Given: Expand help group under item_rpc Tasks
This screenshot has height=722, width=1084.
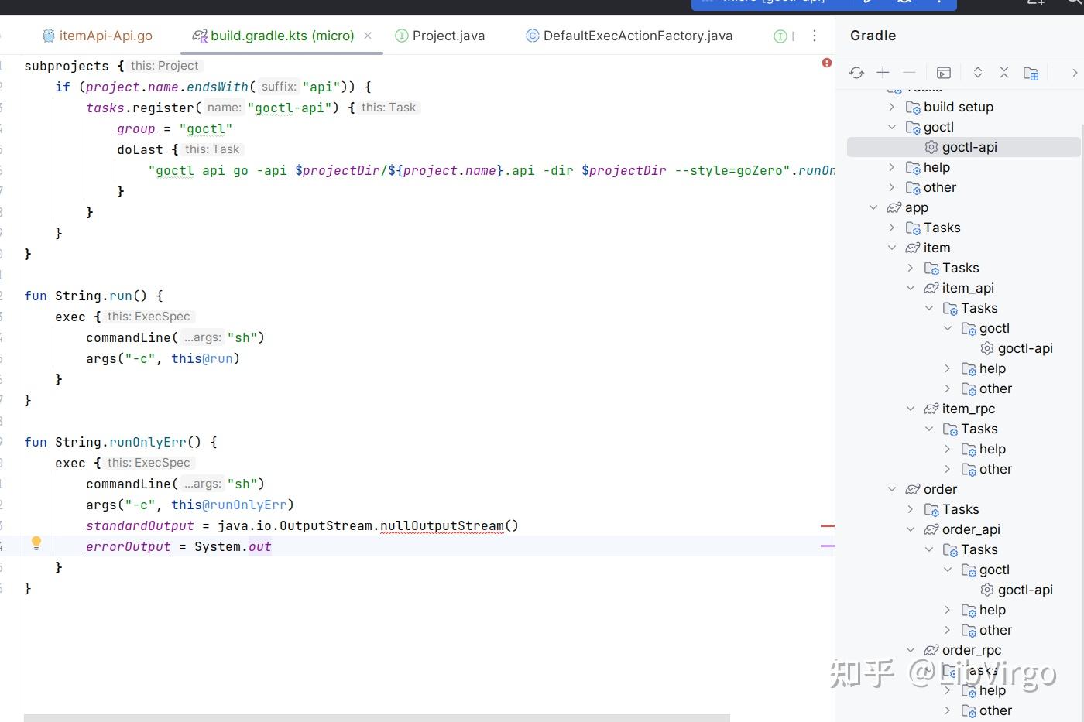Looking at the screenshot, I should coord(948,449).
